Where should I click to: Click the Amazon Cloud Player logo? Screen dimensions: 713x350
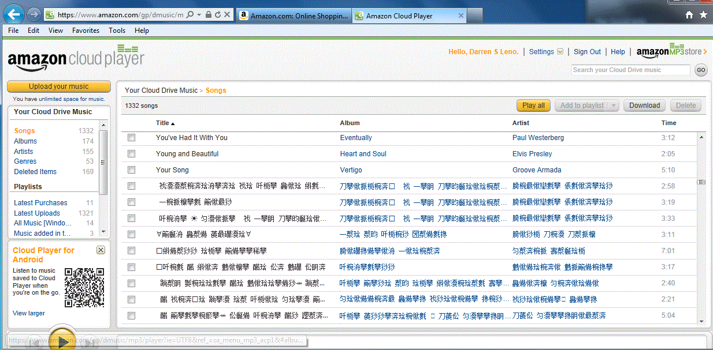click(x=76, y=58)
